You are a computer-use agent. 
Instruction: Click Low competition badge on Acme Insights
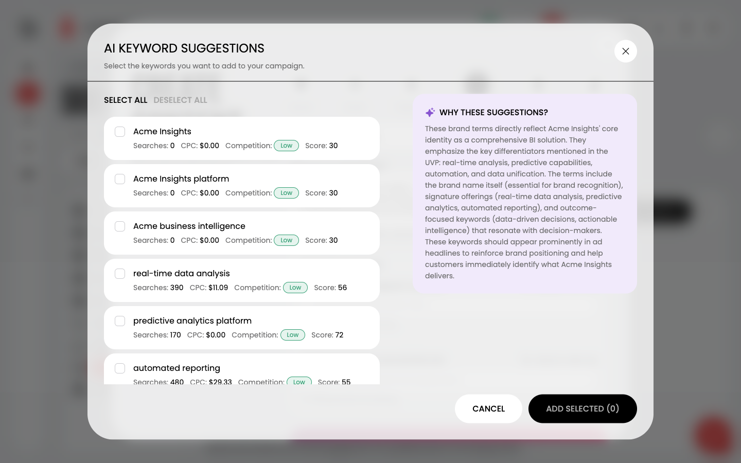click(286, 146)
